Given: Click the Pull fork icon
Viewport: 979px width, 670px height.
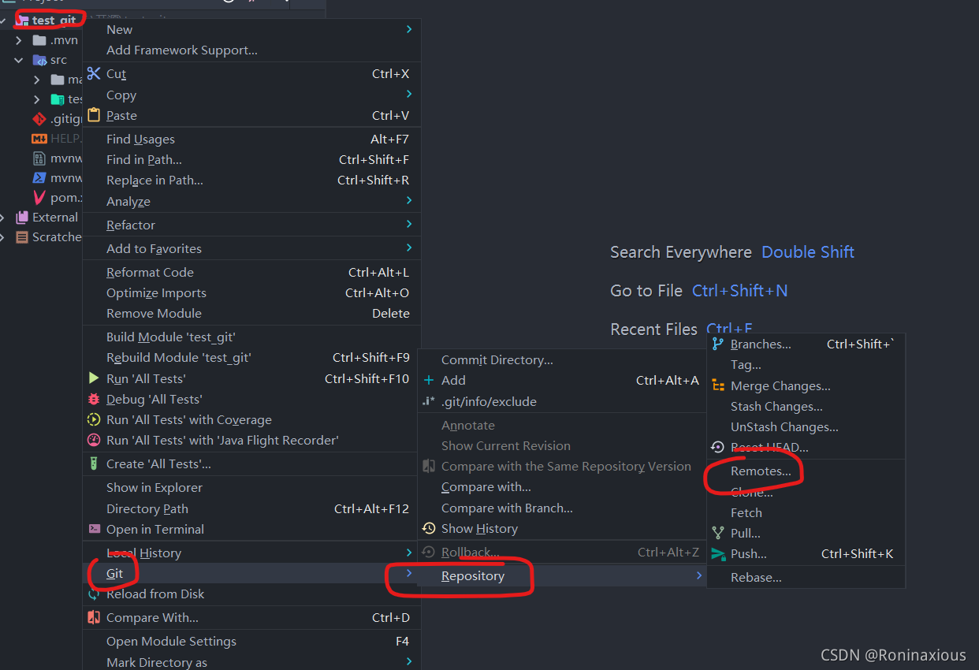Looking at the screenshot, I should [x=717, y=533].
